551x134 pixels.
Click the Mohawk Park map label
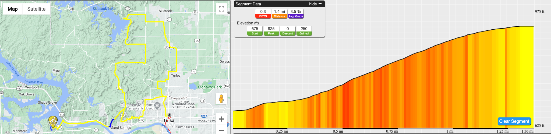coord(210,87)
